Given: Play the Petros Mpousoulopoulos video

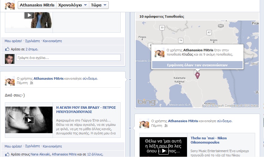Looking at the screenshot, I should point(29,120).
